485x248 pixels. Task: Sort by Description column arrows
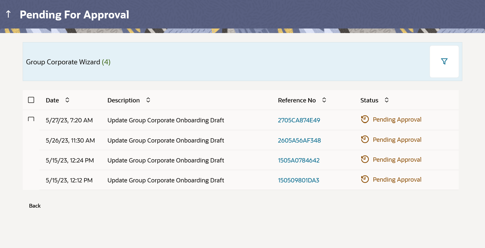[x=148, y=100]
